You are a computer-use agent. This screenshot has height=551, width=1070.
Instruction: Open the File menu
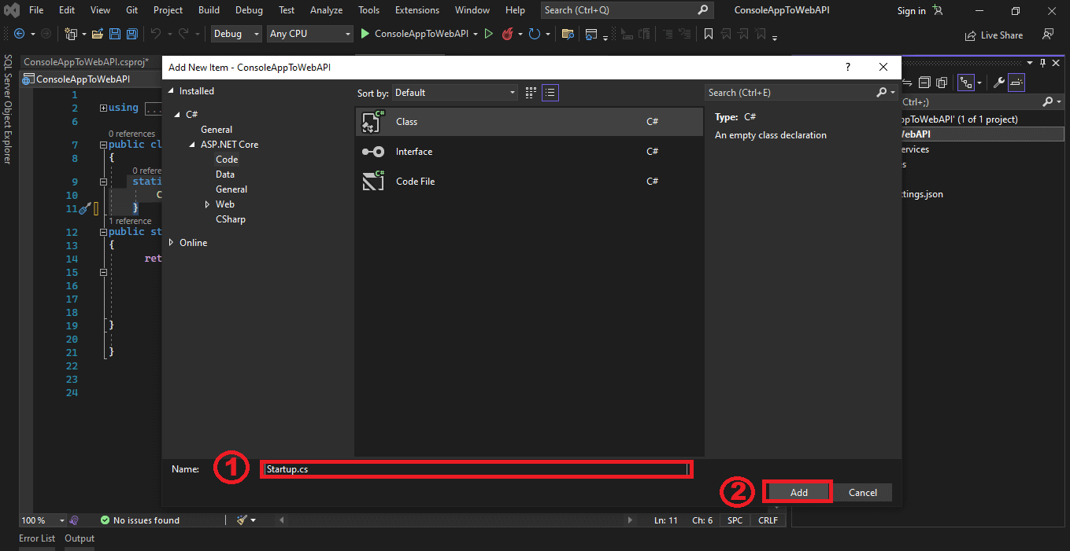coord(36,10)
